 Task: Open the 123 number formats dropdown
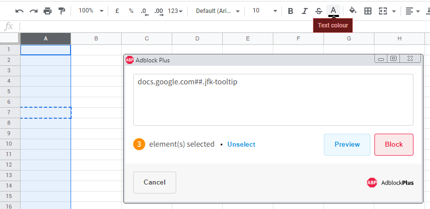[x=175, y=11]
